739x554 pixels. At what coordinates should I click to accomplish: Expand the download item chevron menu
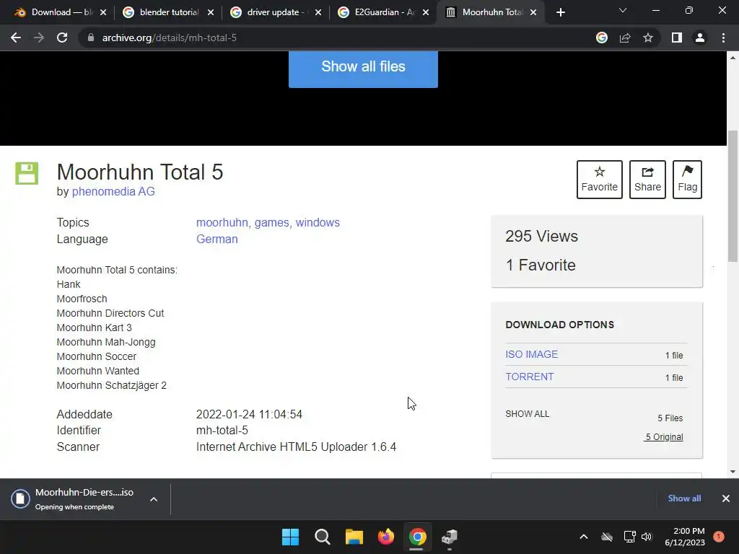154,499
